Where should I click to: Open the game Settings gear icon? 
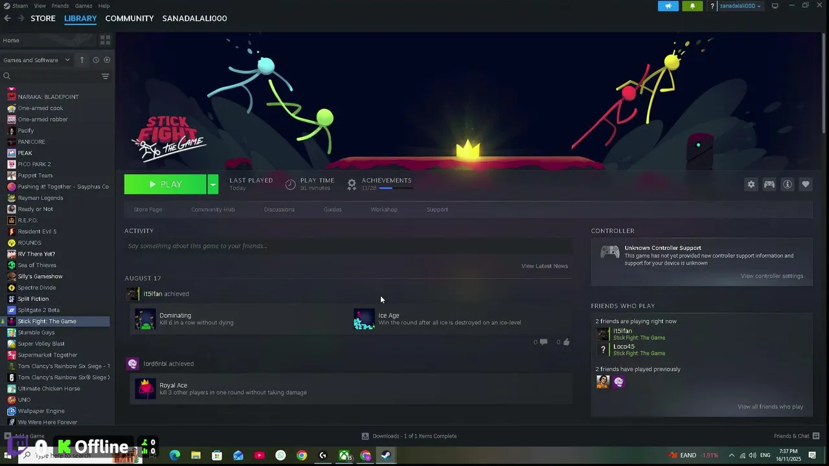tap(751, 184)
